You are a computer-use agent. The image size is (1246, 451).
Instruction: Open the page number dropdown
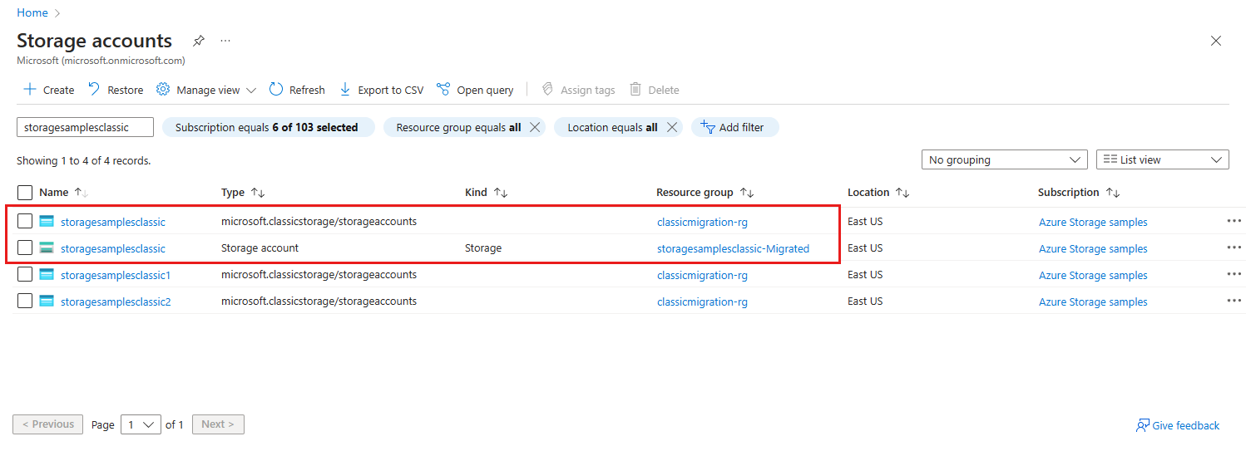(x=141, y=424)
